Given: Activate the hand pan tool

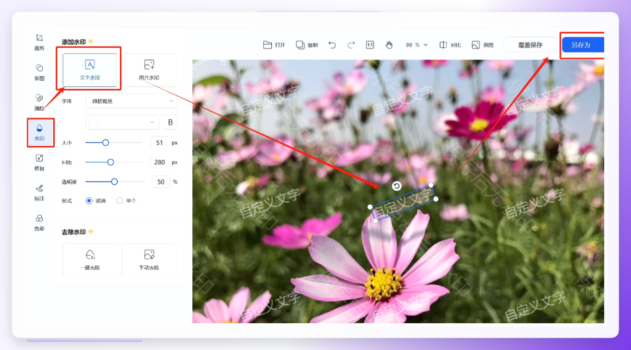Looking at the screenshot, I should click(389, 45).
